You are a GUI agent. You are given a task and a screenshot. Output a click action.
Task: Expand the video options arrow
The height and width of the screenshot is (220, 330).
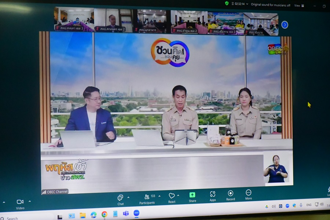[x=30, y=201]
